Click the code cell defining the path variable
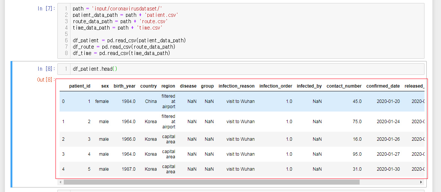This screenshot has width=441, height=192. coord(241,31)
